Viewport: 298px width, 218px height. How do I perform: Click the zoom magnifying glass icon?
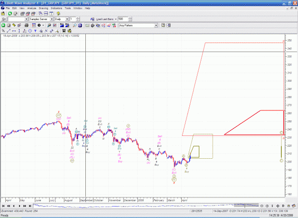coord(75,25)
